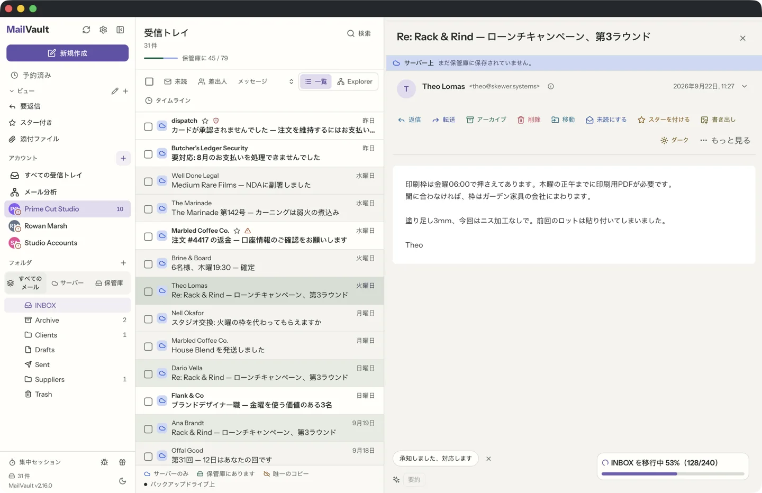Image resolution: width=762 pixels, height=493 pixels.
Task: Tick the checkbox for Brine & Board
Action: coord(148,264)
